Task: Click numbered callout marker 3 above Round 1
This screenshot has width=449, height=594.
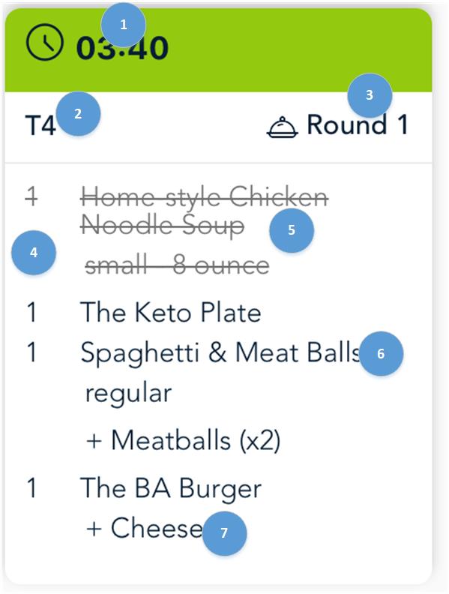Action: [x=370, y=95]
